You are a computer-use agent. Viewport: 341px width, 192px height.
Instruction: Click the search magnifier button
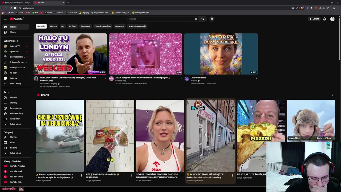[x=203, y=19]
